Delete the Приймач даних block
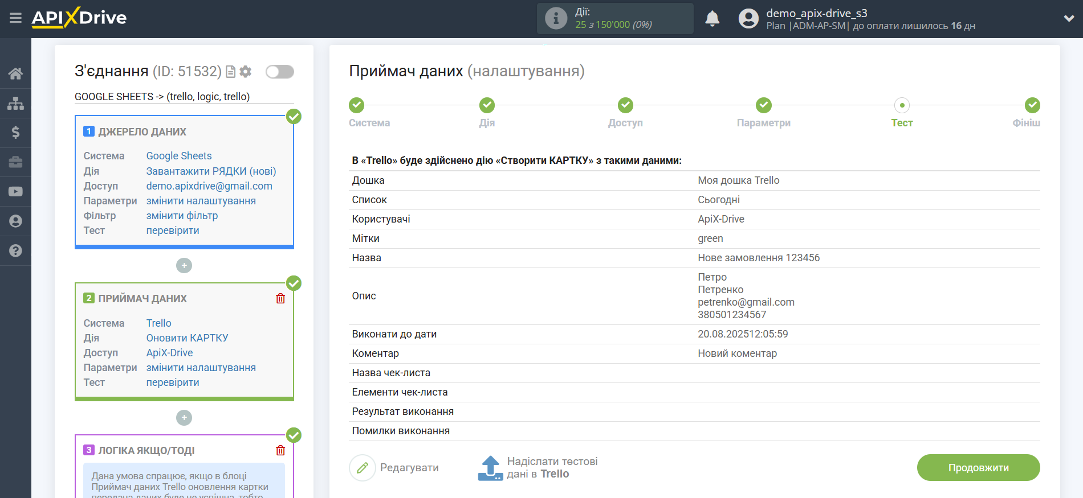Viewport: 1083px width, 498px height. click(280, 299)
